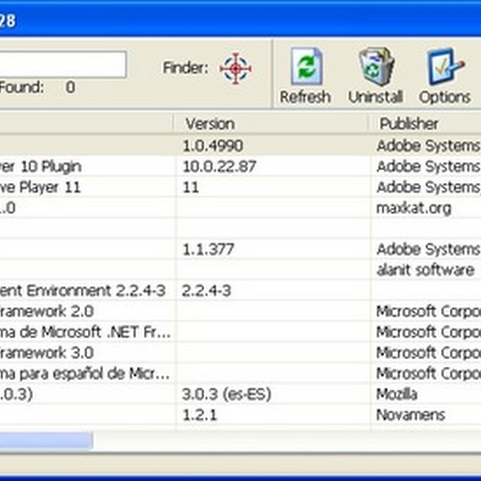The image size is (481, 481).
Task: Select the 'Framework 3.0' row
Action: point(240,353)
